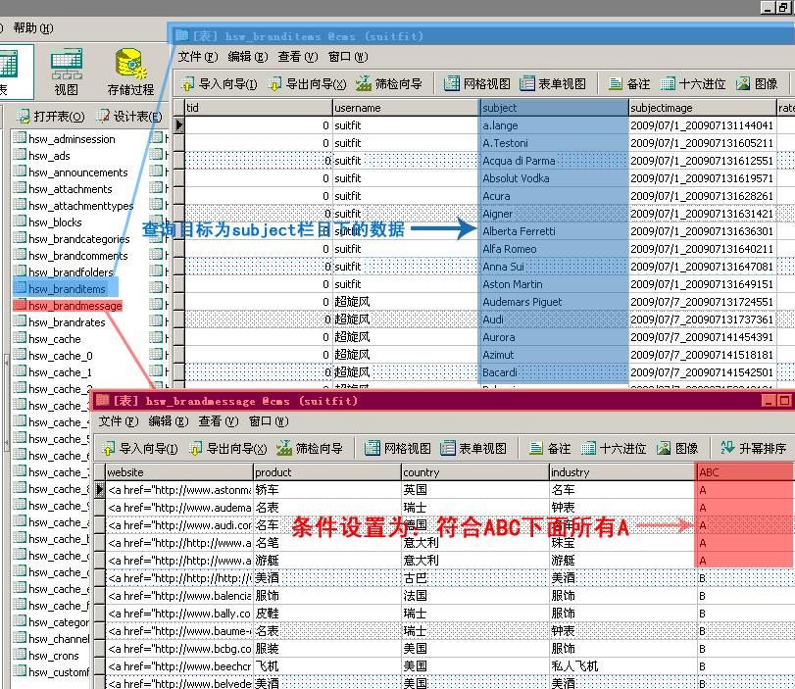Click the ABC column header
This screenshot has height=689, width=795.
746,472
